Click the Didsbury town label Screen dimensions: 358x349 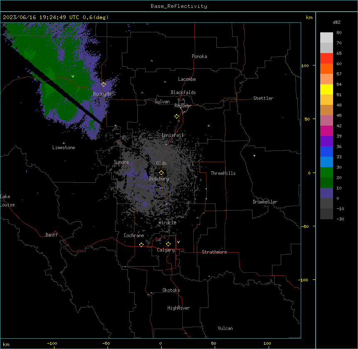(x=159, y=179)
